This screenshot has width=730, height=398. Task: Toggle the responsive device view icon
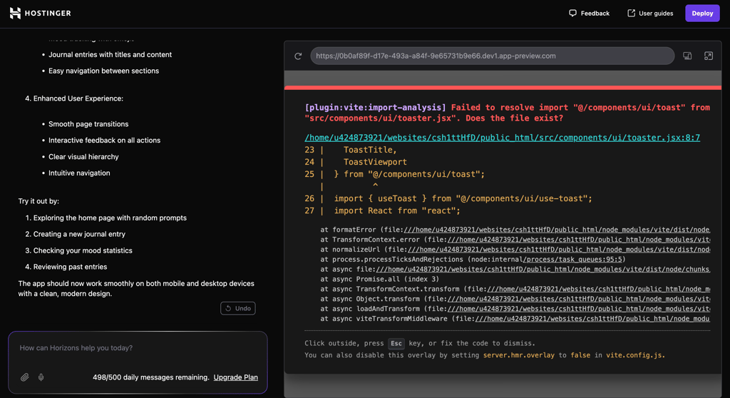coord(687,56)
